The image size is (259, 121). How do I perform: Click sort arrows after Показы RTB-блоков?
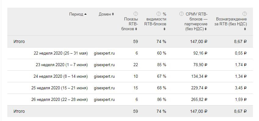136,29
